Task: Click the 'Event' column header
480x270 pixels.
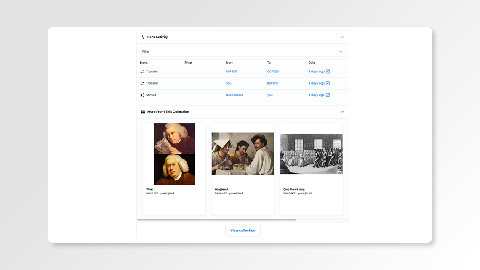Action: pos(144,63)
